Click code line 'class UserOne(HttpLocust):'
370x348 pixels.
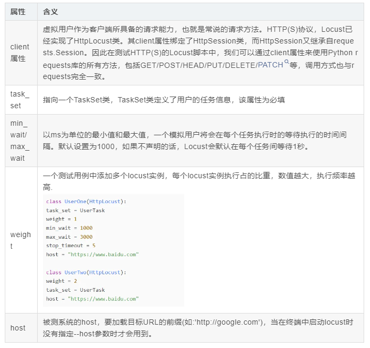coord(86,202)
